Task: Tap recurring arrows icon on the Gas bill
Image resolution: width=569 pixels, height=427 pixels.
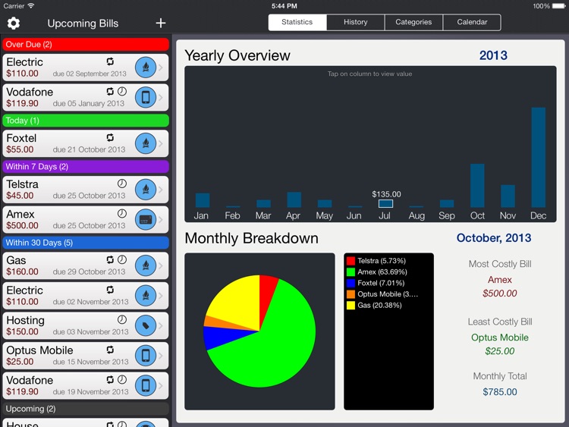Action: pyautogui.click(x=110, y=259)
